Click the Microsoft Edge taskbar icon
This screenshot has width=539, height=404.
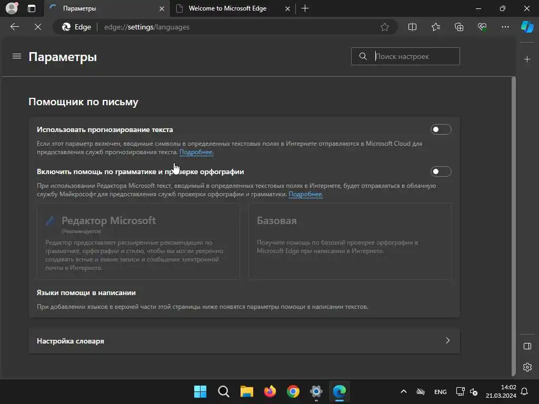340,391
